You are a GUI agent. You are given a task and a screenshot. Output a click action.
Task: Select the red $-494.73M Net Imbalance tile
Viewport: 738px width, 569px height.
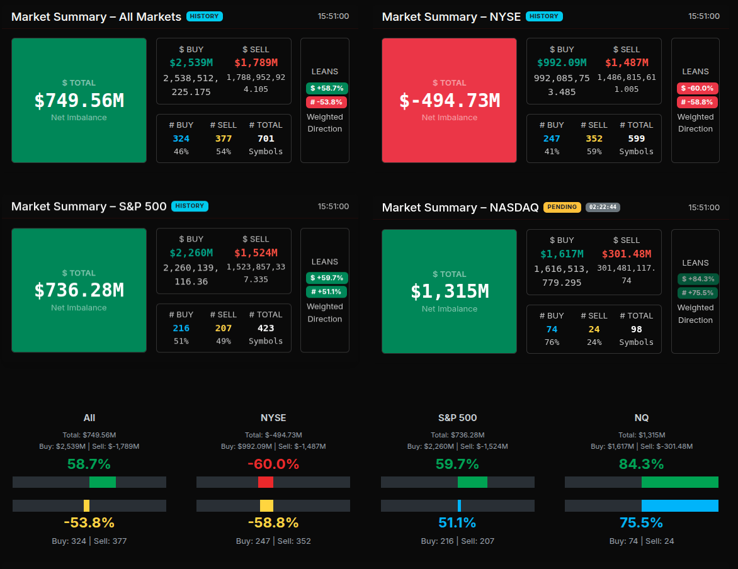point(449,100)
